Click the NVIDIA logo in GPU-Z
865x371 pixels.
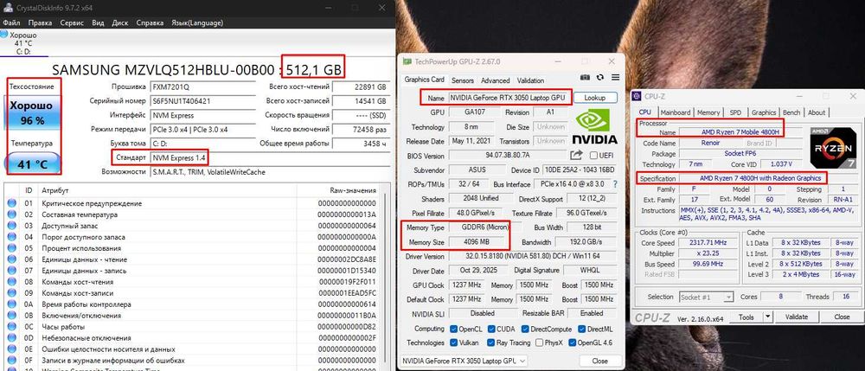pyautogui.click(x=593, y=126)
